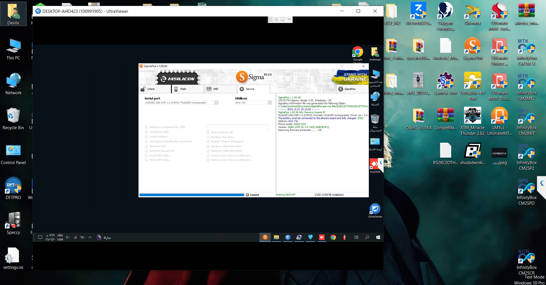546x285 pixels.
Task: Select the settings.ini file on desktop
Action: point(13,258)
